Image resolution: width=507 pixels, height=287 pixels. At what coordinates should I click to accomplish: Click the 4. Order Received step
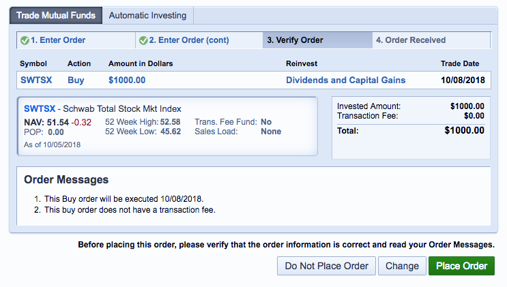[410, 40]
